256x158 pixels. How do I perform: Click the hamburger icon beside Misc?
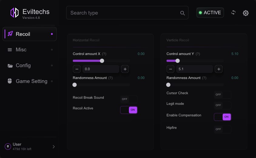[x=10, y=50]
